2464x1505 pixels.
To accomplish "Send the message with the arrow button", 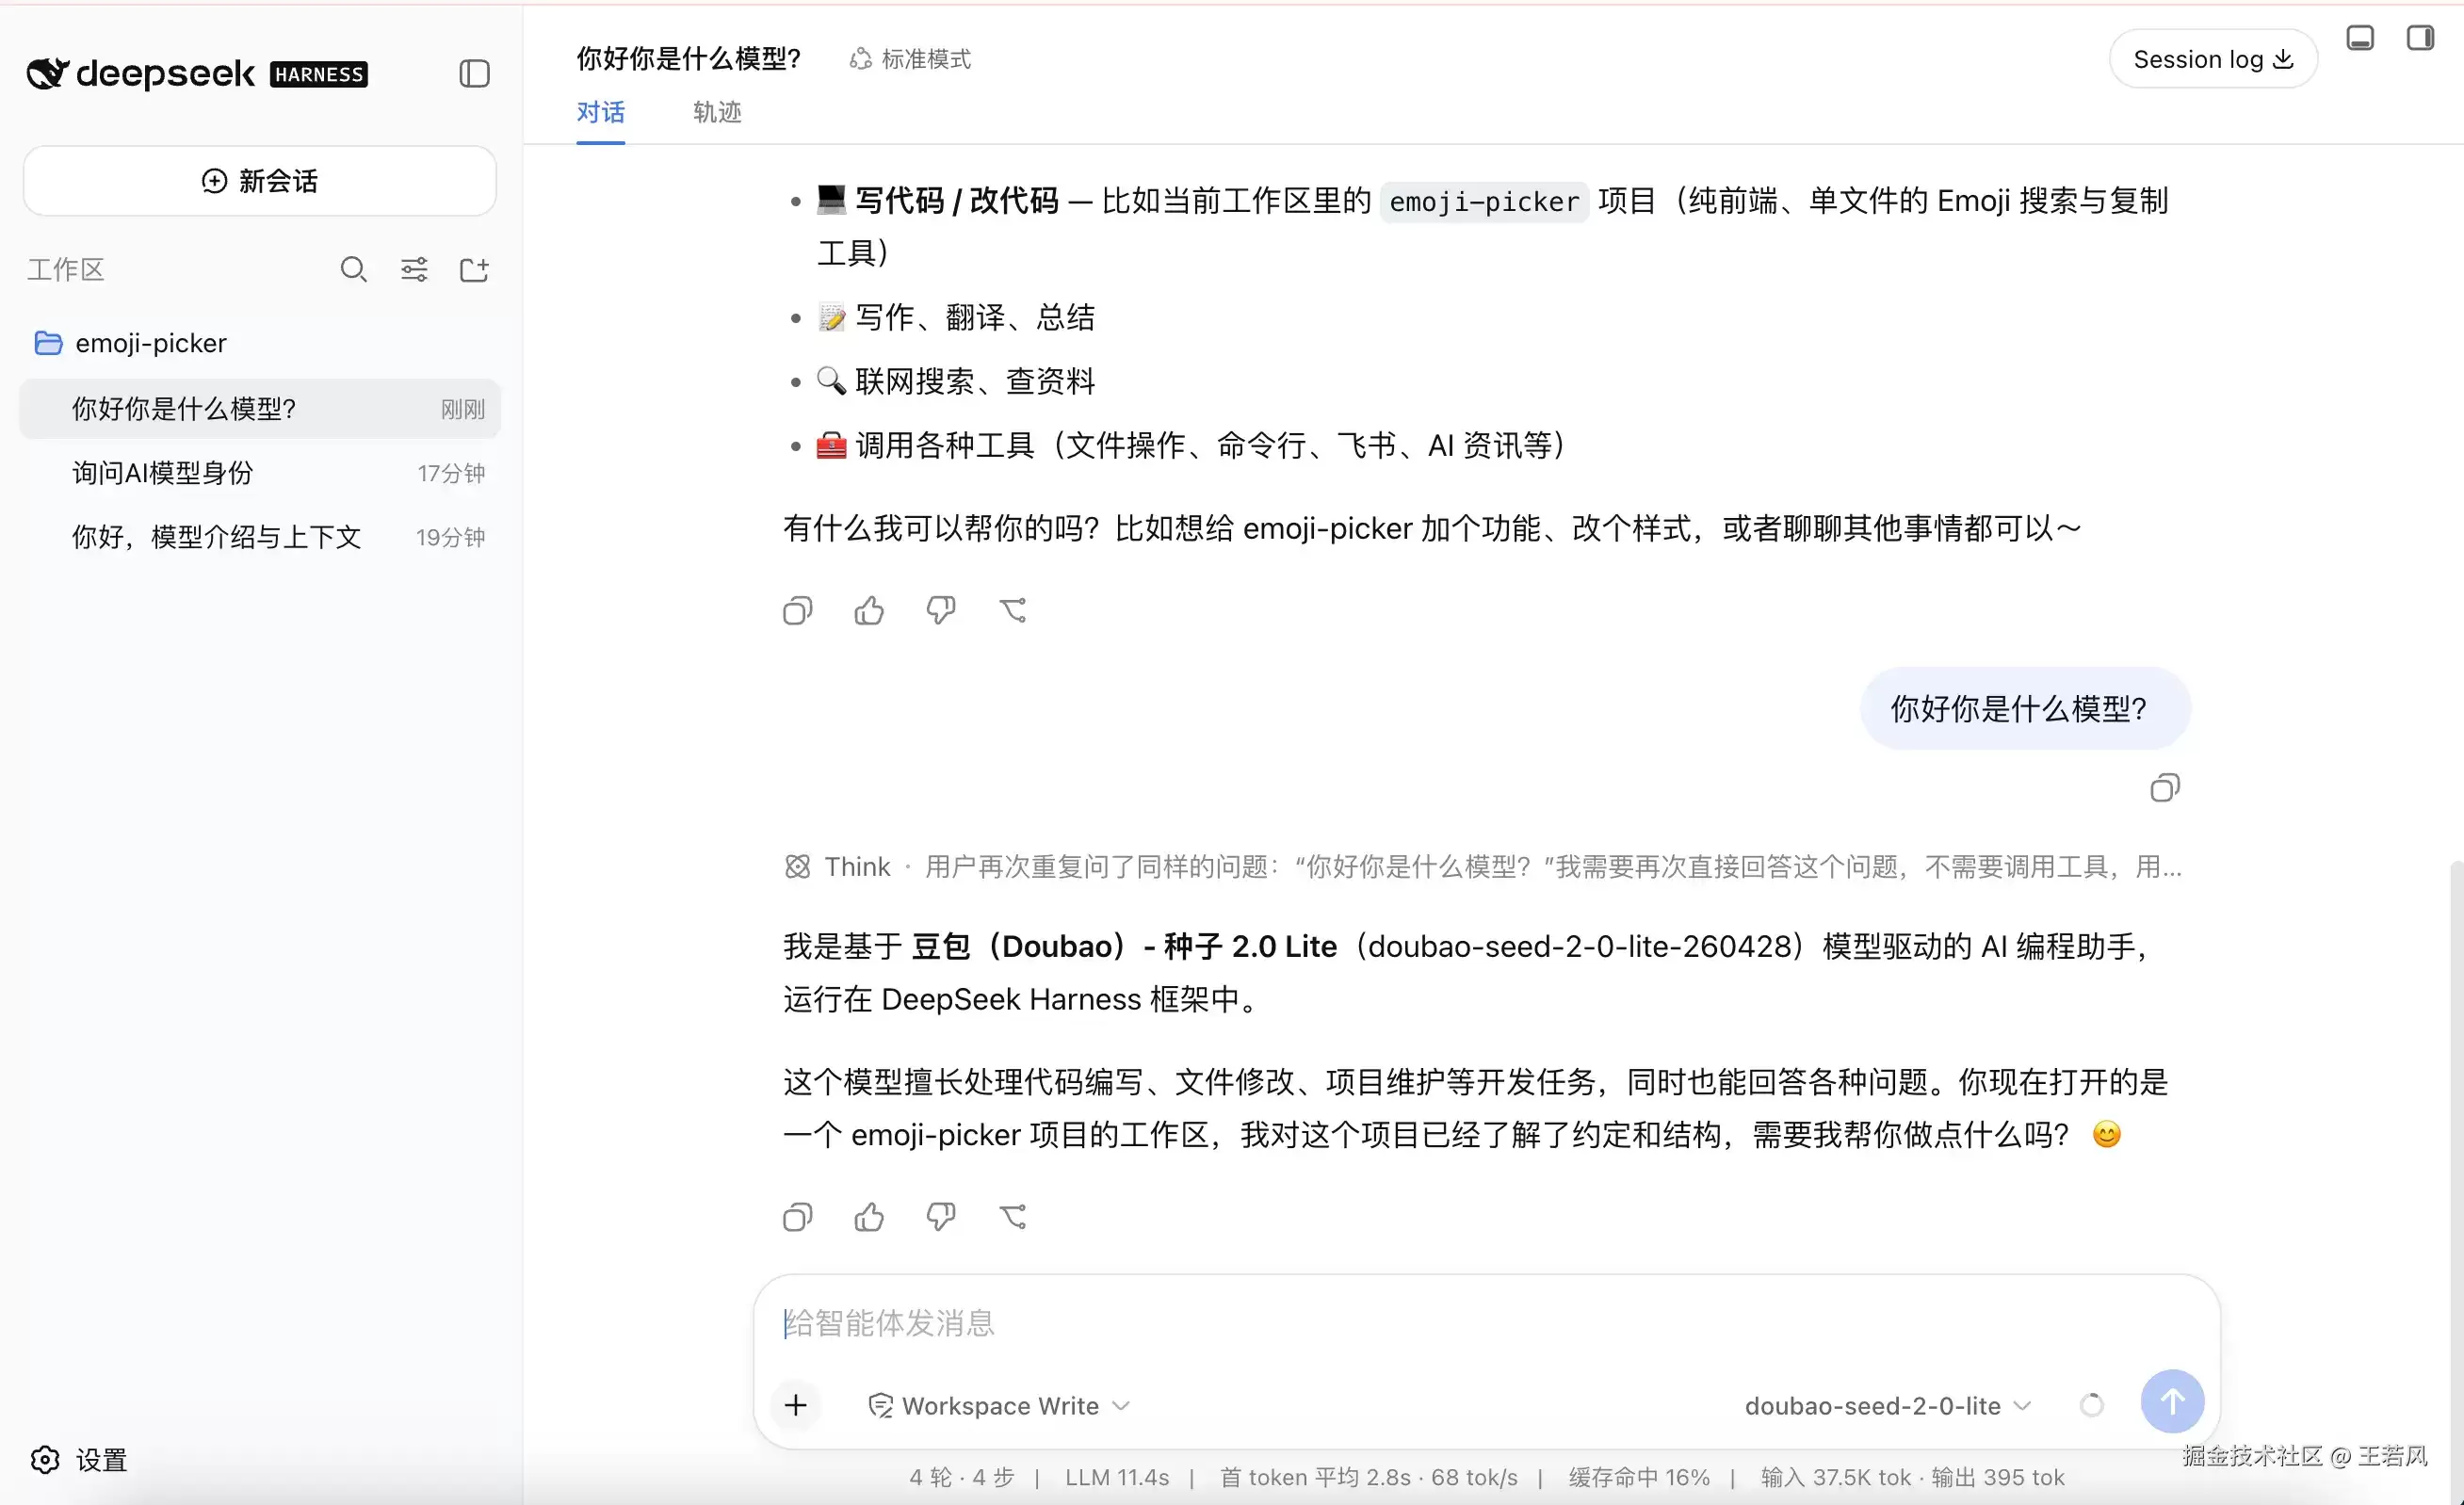I will coord(2172,1401).
